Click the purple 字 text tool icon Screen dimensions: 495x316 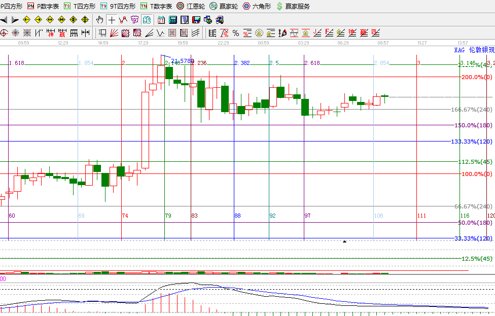click(x=134, y=20)
